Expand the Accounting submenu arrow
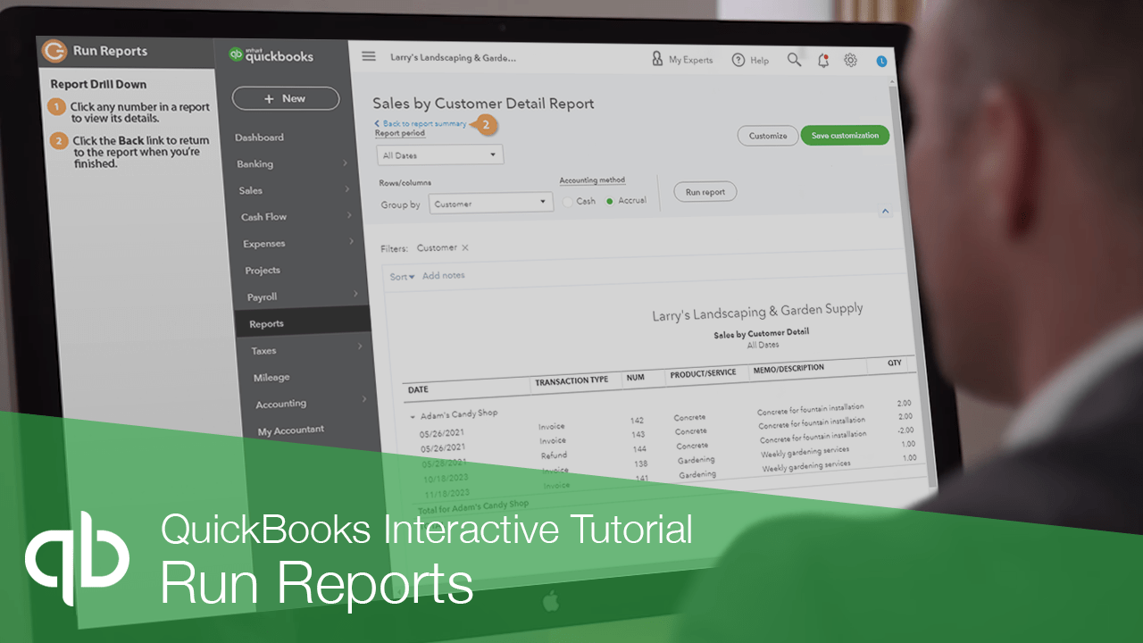This screenshot has width=1143, height=643. click(x=364, y=399)
